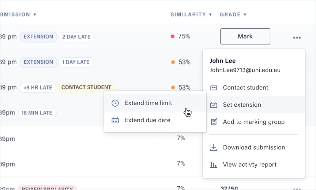
Task: Click the Mark button
Action: [x=245, y=36]
